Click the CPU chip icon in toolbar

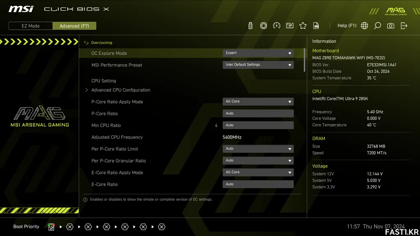point(263,26)
